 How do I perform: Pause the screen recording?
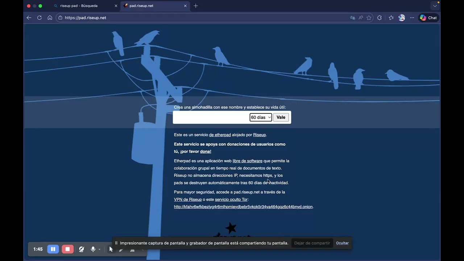pos(53,249)
